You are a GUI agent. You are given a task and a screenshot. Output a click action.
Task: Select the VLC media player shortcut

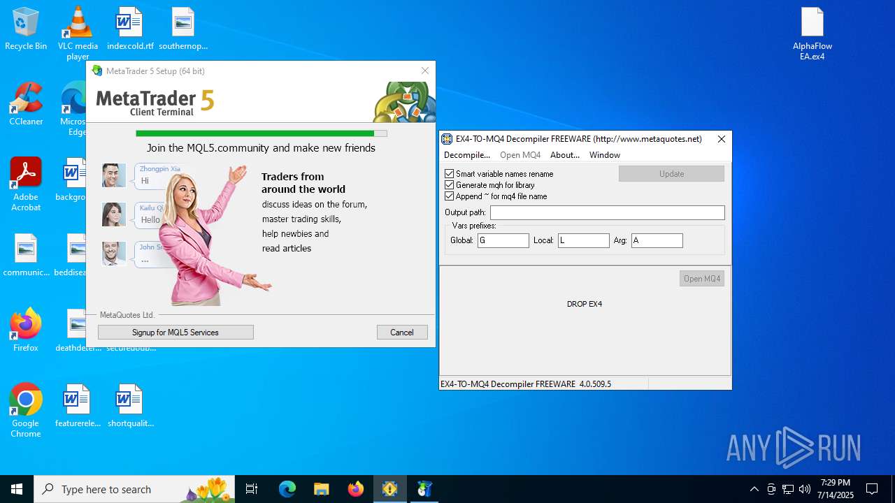(78, 33)
